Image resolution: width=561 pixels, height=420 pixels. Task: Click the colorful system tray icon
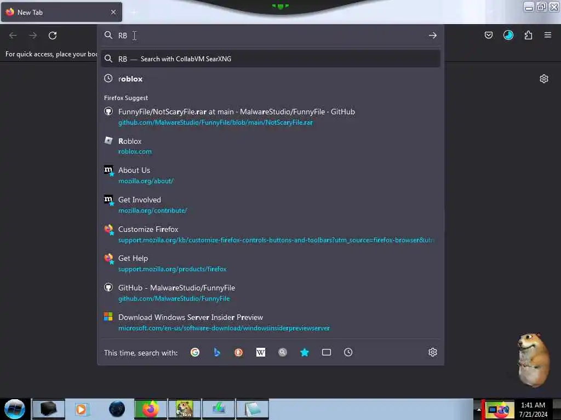[500, 409]
